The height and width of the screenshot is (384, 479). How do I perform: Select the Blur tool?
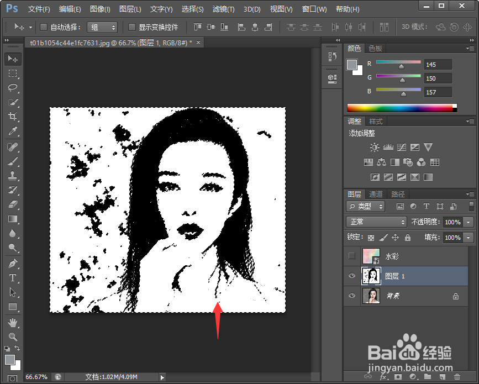click(x=13, y=233)
